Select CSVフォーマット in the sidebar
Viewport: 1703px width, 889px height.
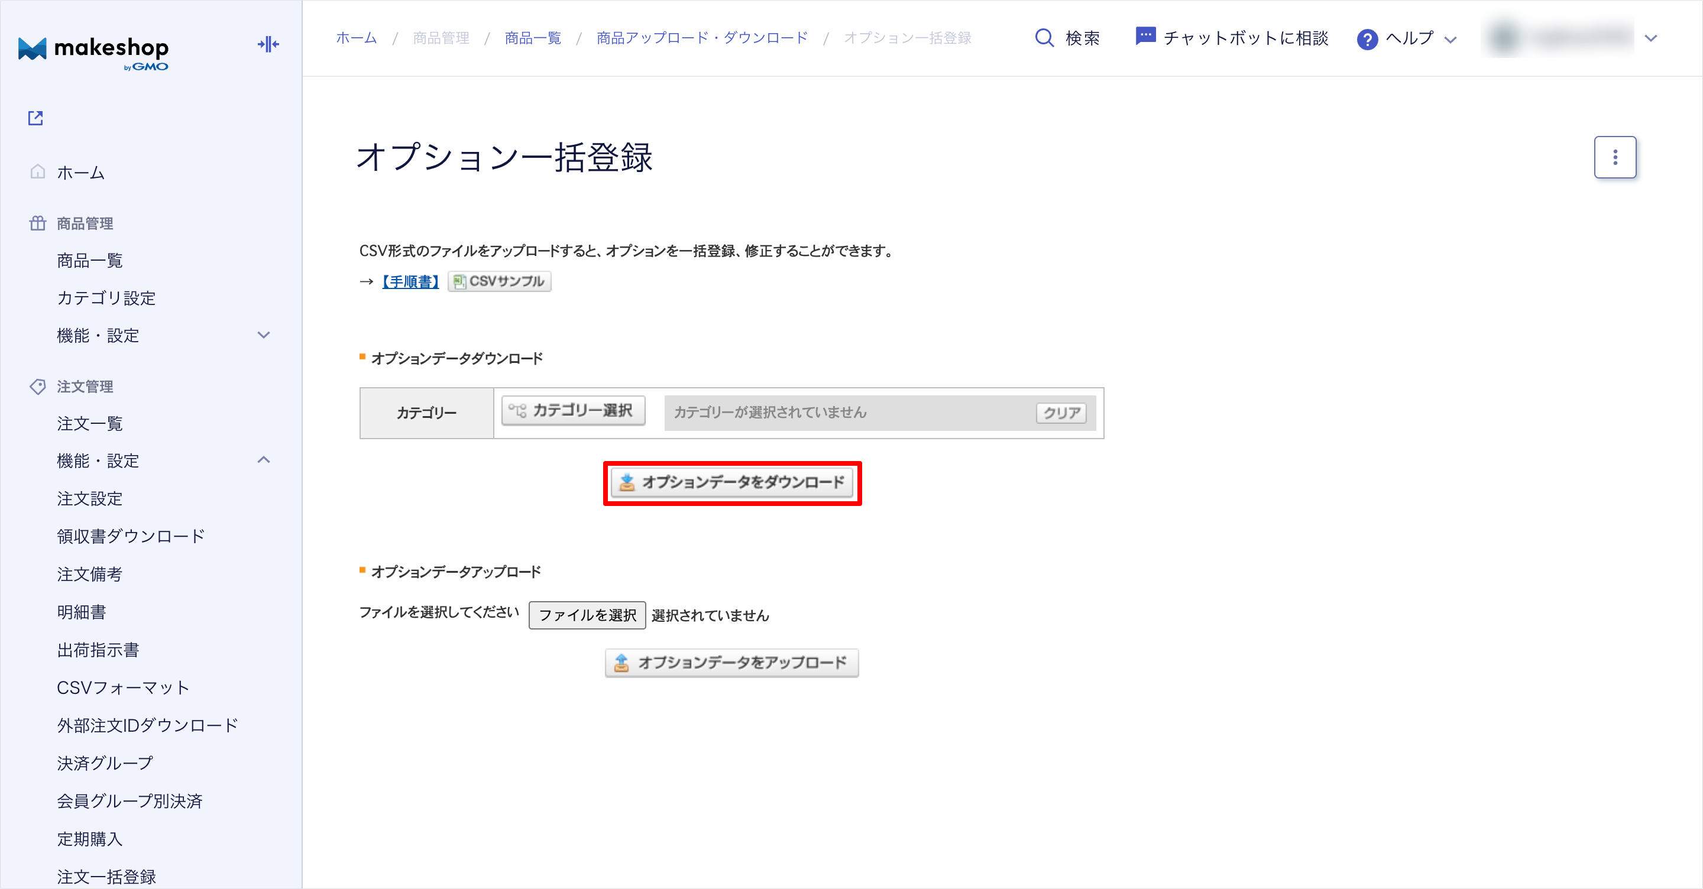click(123, 687)
